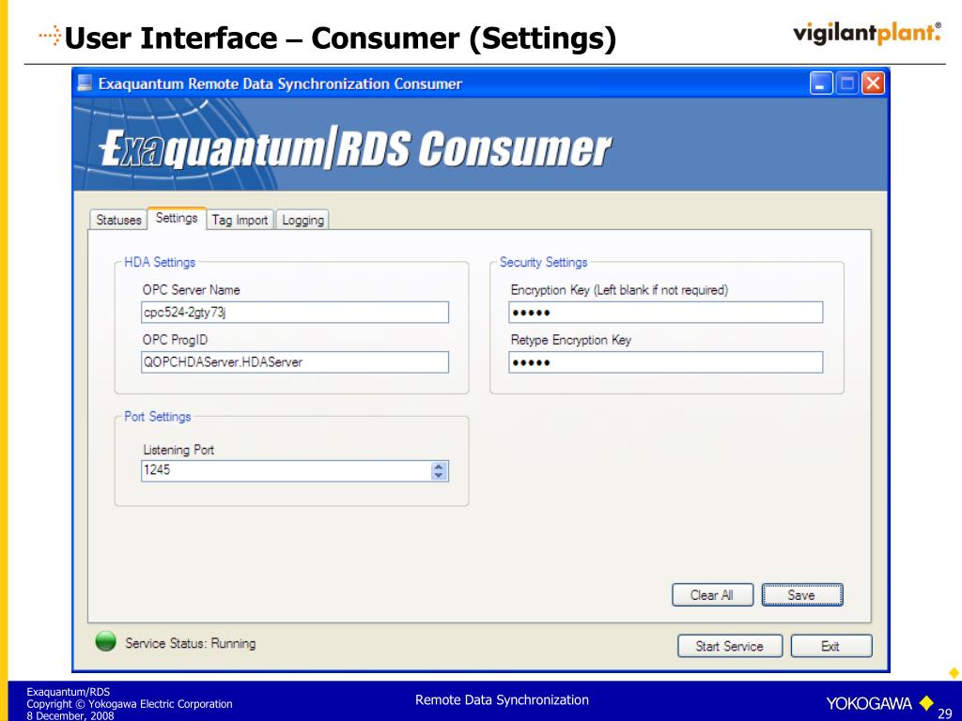Screen dimensions: 962x721
Task: Click the 'Remote Data Synchronization' footer text
Action: coord(502,699)
